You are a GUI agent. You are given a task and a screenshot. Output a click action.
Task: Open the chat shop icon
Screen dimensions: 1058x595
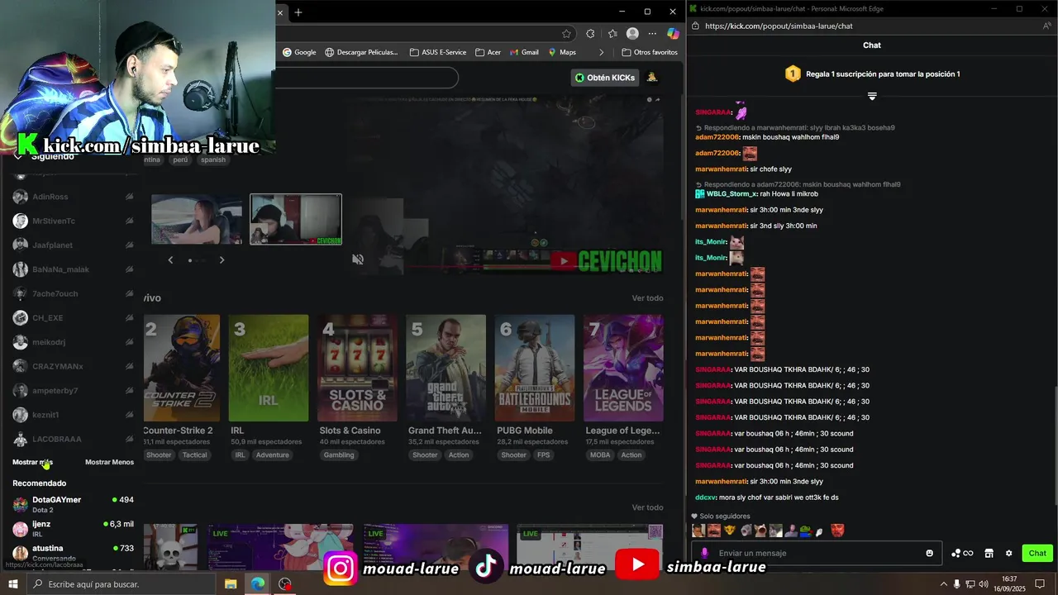click(x=989, y=553)
